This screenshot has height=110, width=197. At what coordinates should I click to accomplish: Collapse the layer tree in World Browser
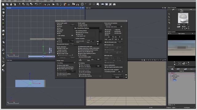pos(169,73)
